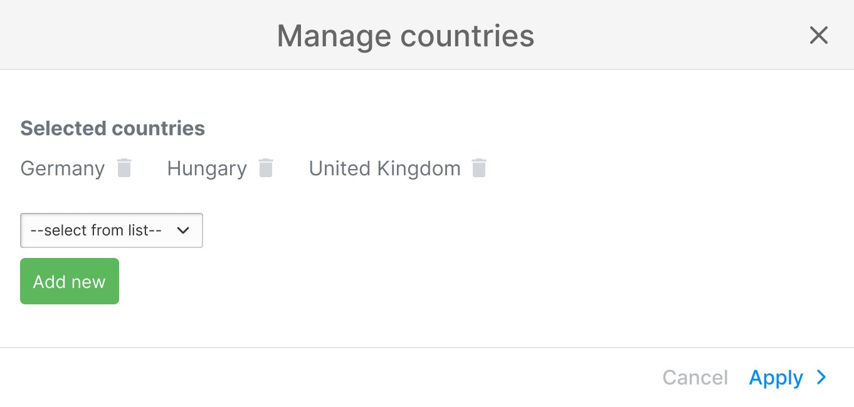Open the "--select from list--" dropdown
854x407 pixels.
pos(111,230)
